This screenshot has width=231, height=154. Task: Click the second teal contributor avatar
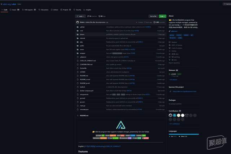(x=175, y=115)
